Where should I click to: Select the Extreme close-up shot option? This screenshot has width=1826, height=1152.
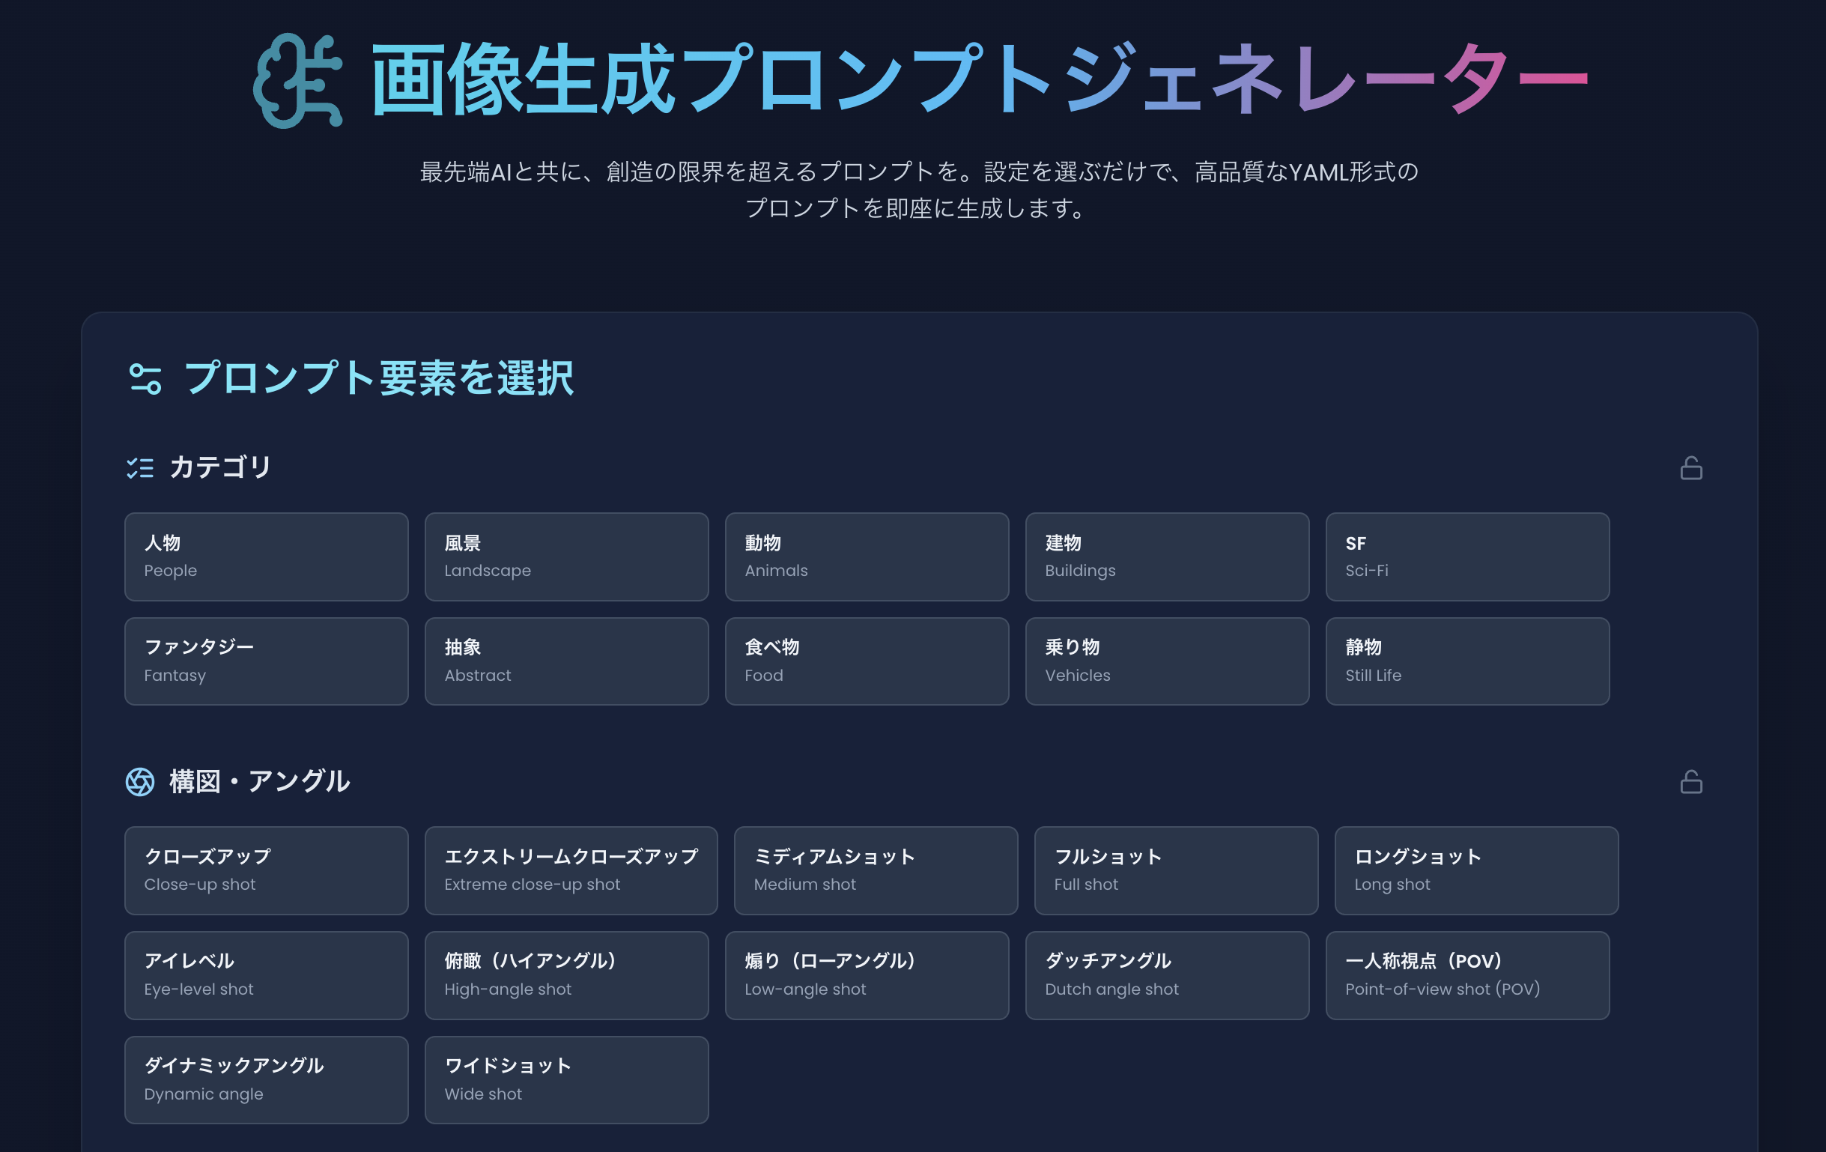coord(571,870)
